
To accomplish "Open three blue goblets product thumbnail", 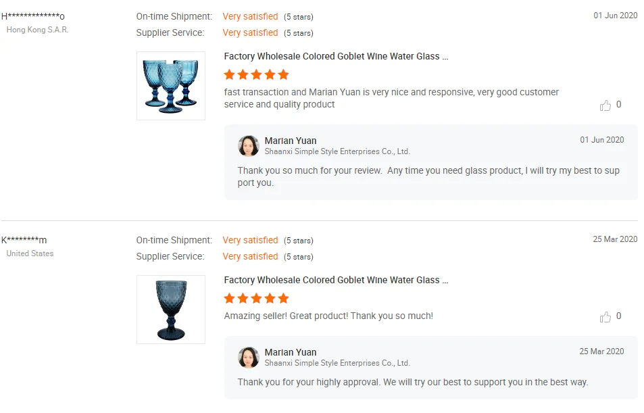I will tap(171, 86).
